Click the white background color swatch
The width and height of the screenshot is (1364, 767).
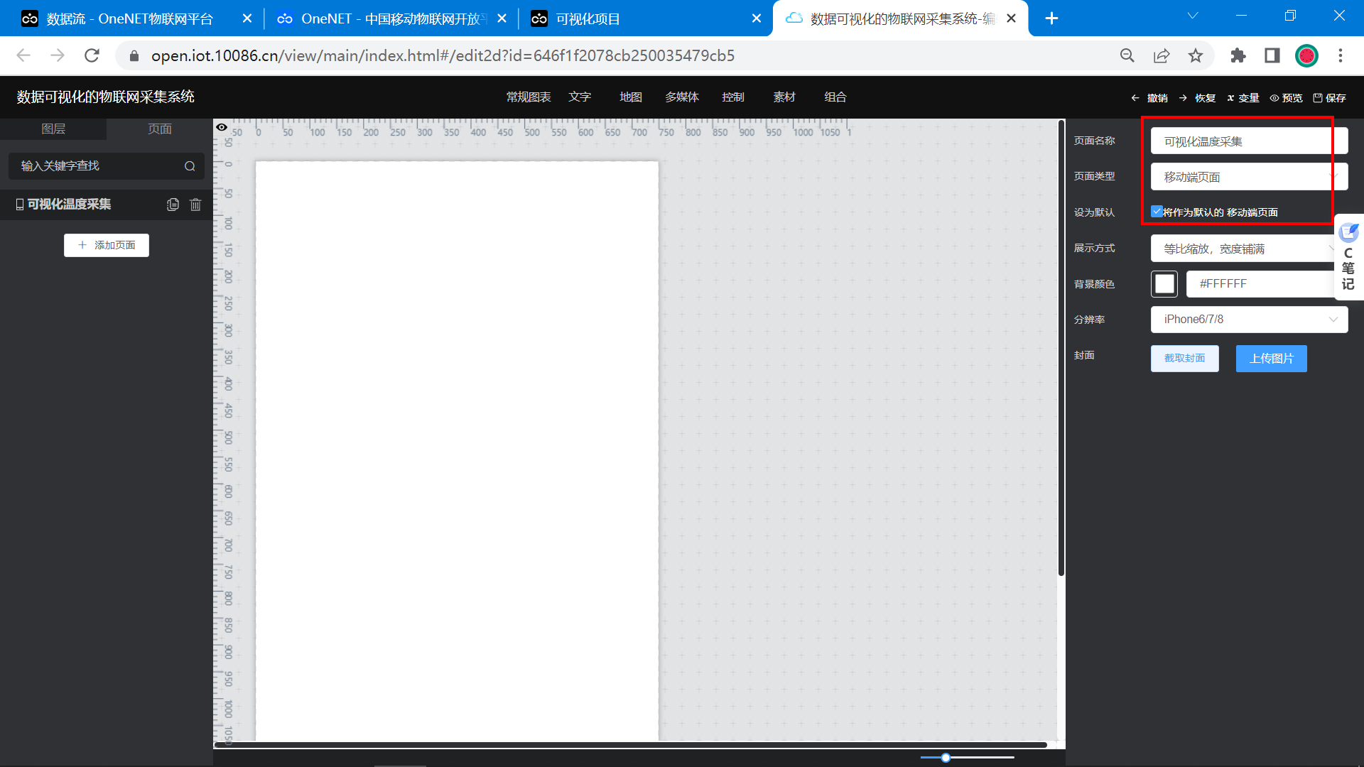point(1164,284)
